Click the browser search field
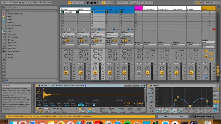Image resolution: width=221 pixels, height=124 pixels. pos(31,8)
